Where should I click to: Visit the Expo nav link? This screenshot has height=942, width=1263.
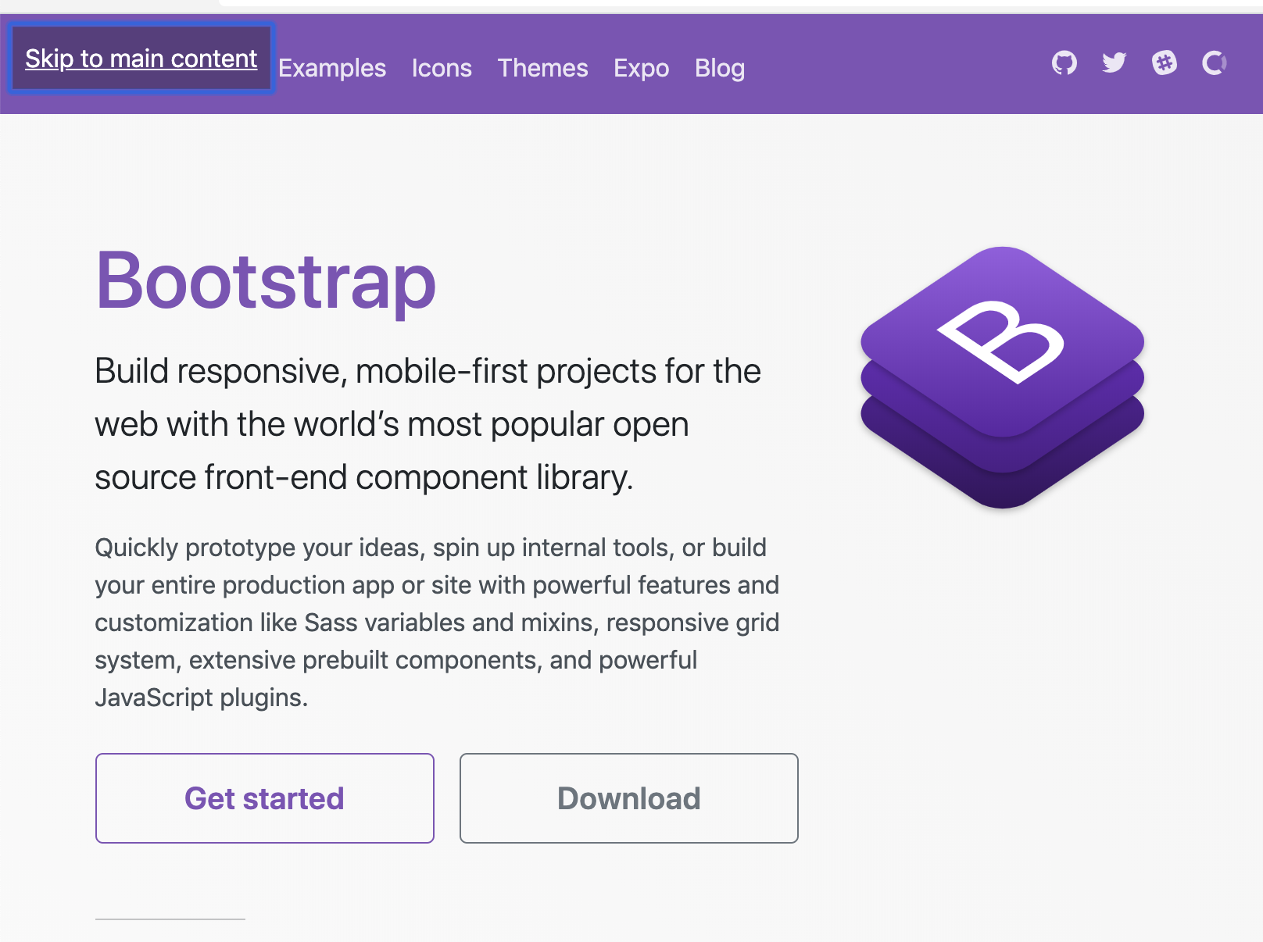coord(641,68)
